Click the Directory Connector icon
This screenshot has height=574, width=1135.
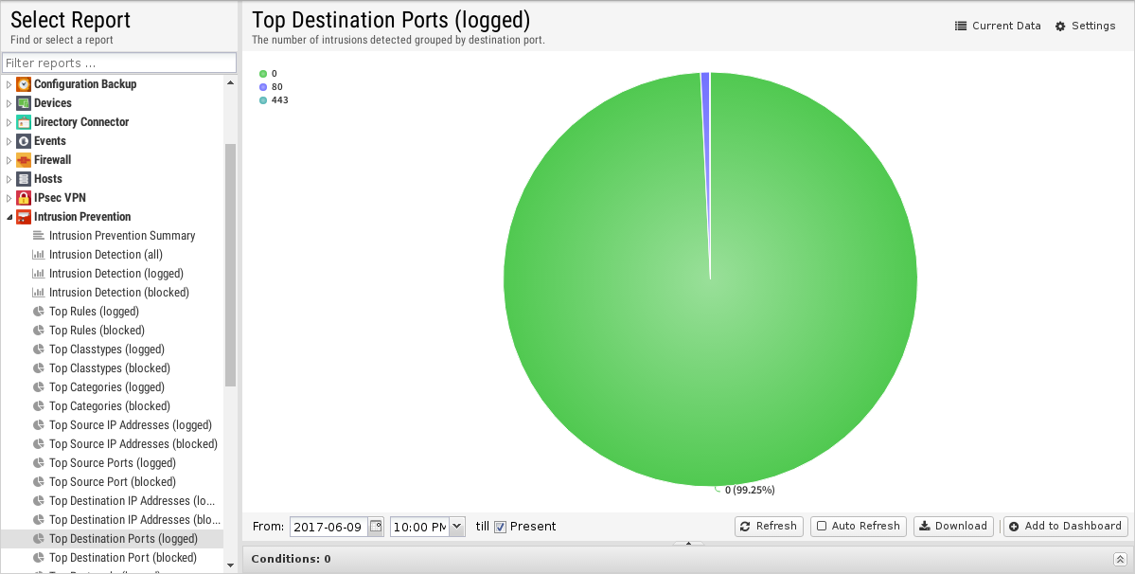point(23,121)
